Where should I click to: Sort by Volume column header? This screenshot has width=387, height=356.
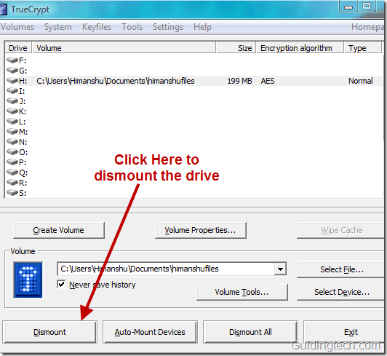(124, 48)
